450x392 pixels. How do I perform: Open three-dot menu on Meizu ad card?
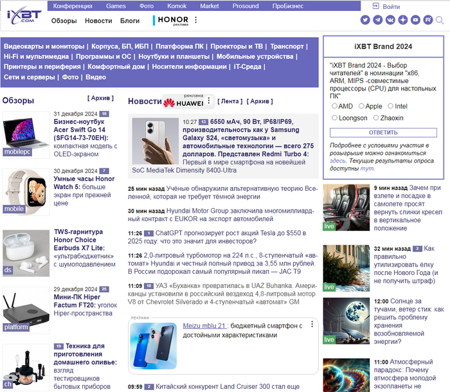[312, 325]
